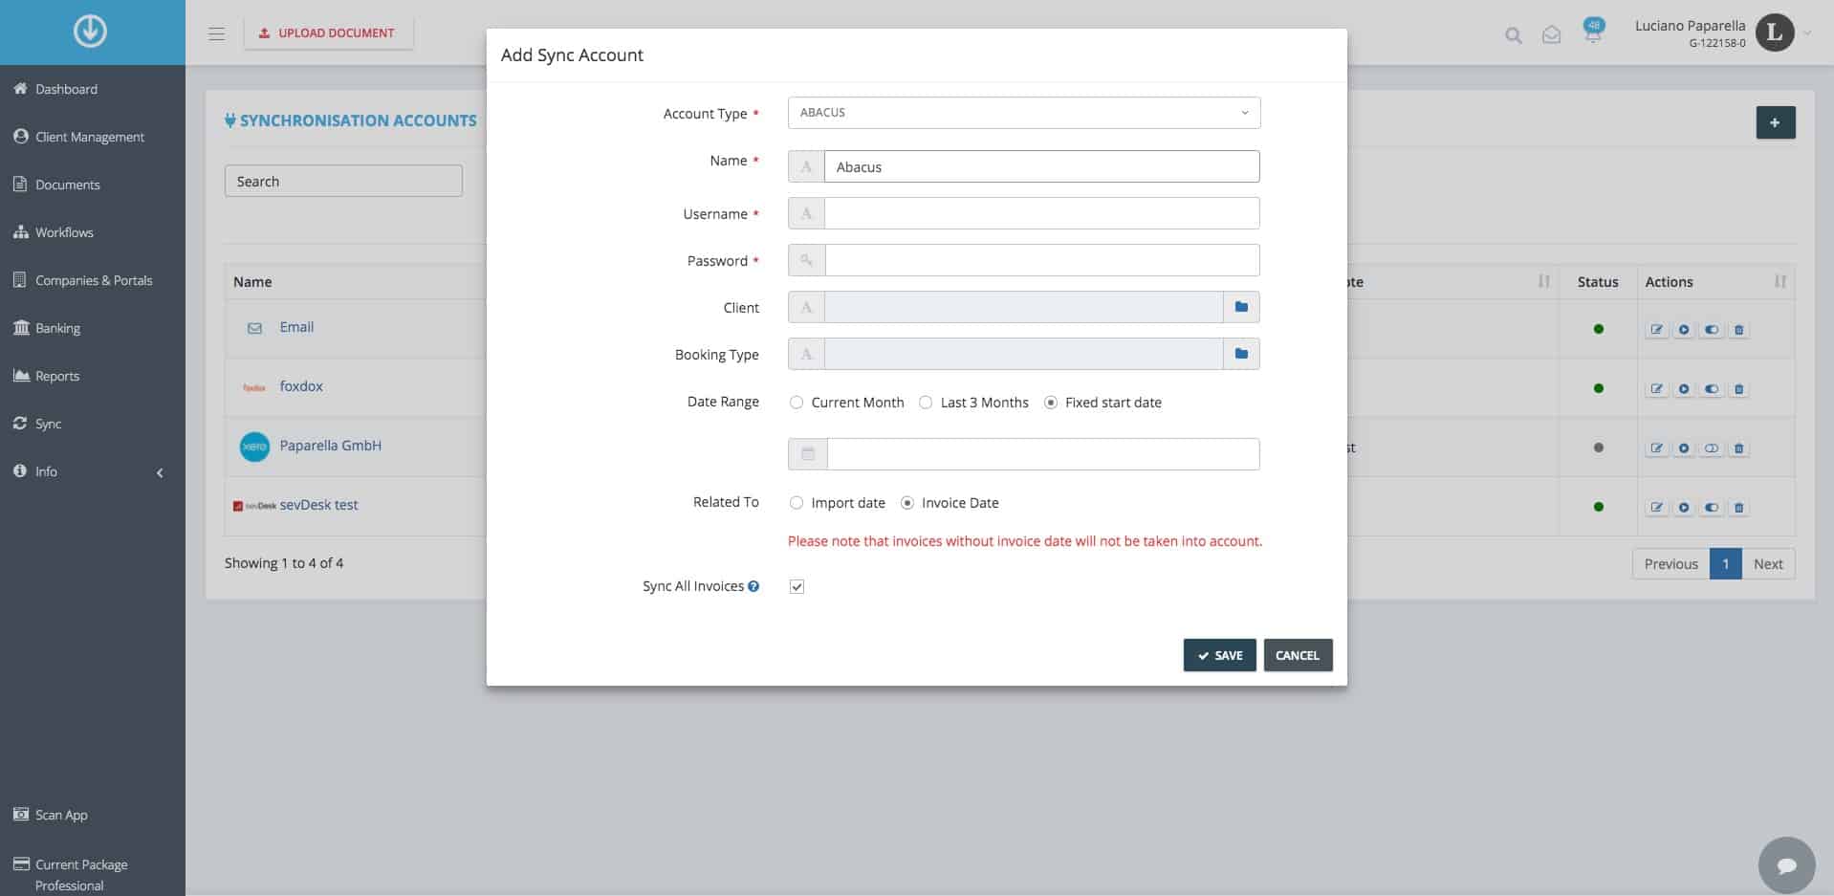Delete the sevDesk test account row

pyautogui.click(x=1739, y=508)
